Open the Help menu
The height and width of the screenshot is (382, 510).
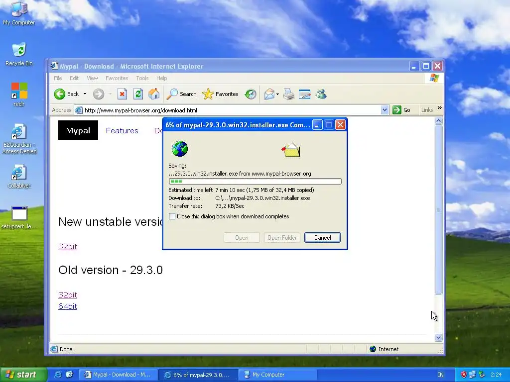pyautogui.click(x=162, y=78)
